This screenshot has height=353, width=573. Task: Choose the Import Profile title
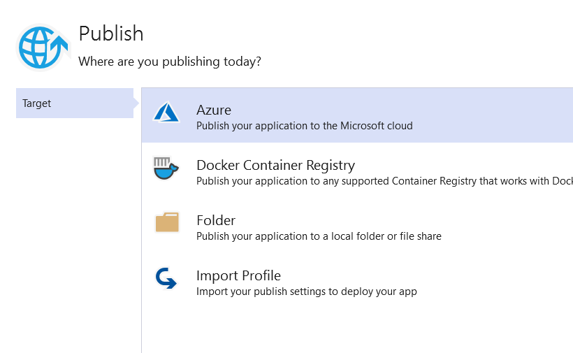click(x=238, y=275)
